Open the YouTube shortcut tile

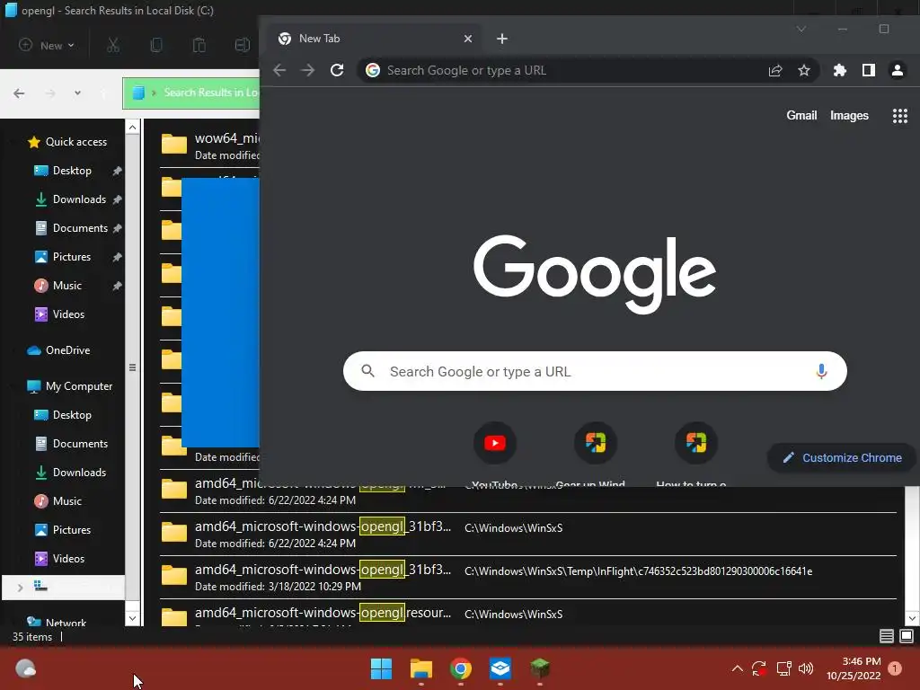point(495,443)
